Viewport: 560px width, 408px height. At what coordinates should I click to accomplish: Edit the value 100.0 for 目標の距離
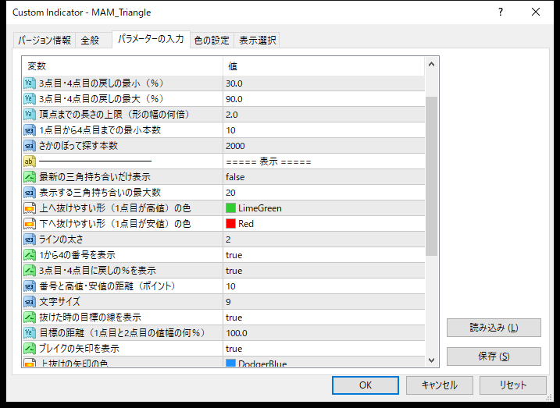(x=323, y=333)
